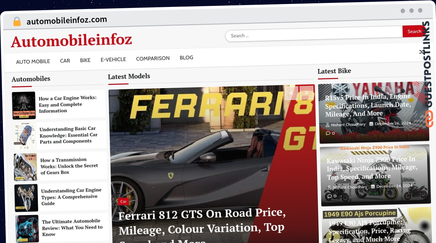Viewport: 436px width, 243px height.
Task: Click author Nishant Choudhary on R15v5 post
Action: pos(348,124)
